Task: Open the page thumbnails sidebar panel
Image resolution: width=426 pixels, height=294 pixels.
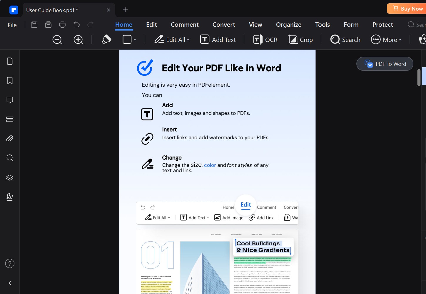Action: (x=10, y=61)
